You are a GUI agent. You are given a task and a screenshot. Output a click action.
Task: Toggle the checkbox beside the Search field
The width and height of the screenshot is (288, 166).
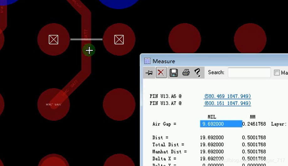[277, 73]
